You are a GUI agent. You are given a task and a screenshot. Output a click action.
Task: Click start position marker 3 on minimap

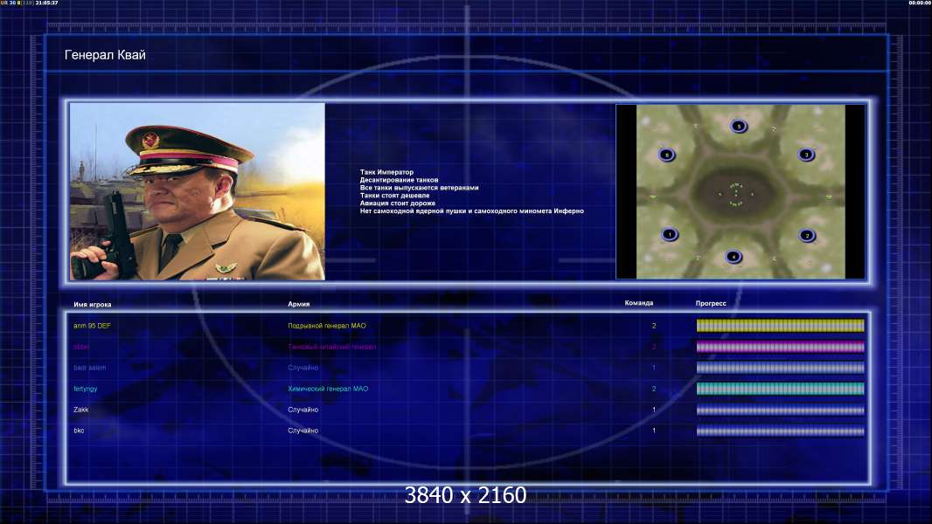tap(806, 155)
